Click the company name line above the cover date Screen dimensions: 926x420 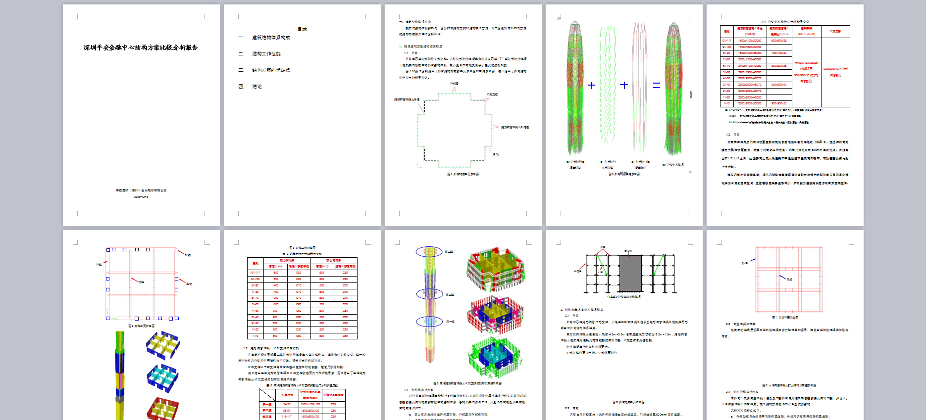pos(141,190)
